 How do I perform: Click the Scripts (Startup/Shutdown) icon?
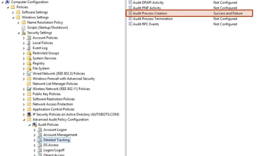(23, 27)
